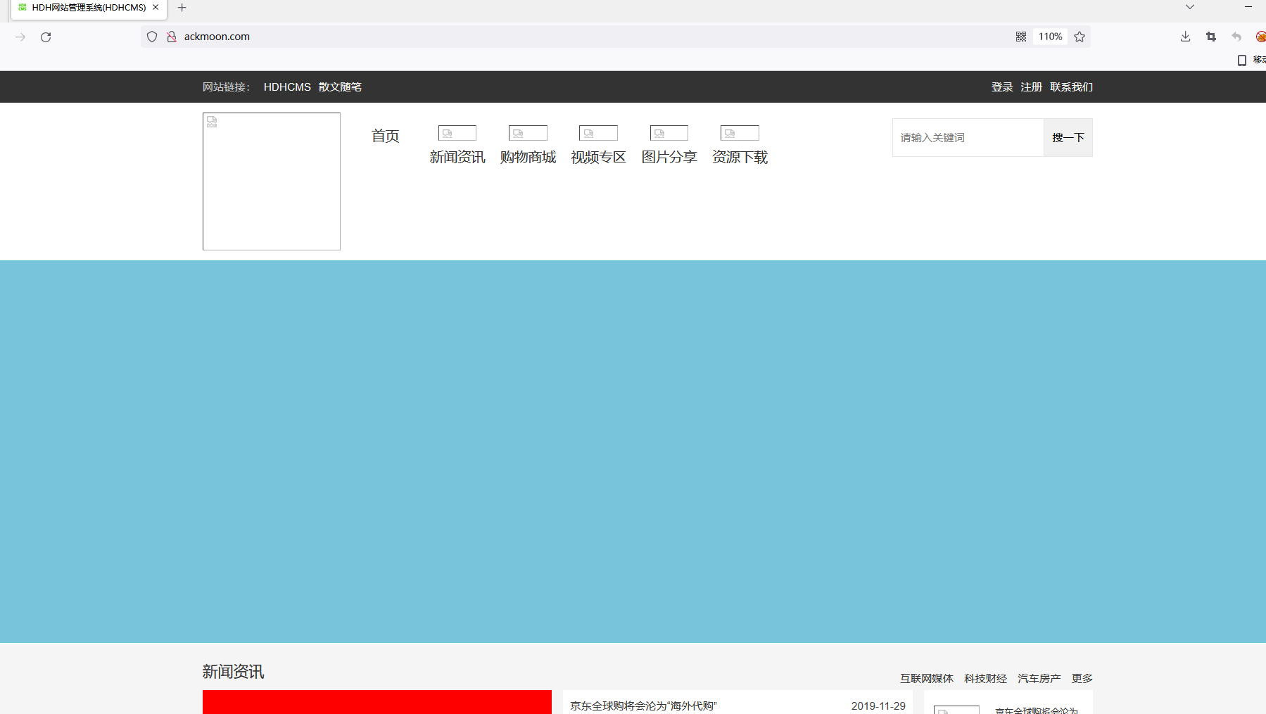The image size is (1266, 714).
Task: Click the undo arrow toolbar icon
Action: pyautogui.click(x=1236, y=37)
